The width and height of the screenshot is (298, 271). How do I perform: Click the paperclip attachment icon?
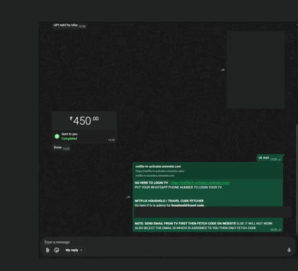tap(47, 250)
